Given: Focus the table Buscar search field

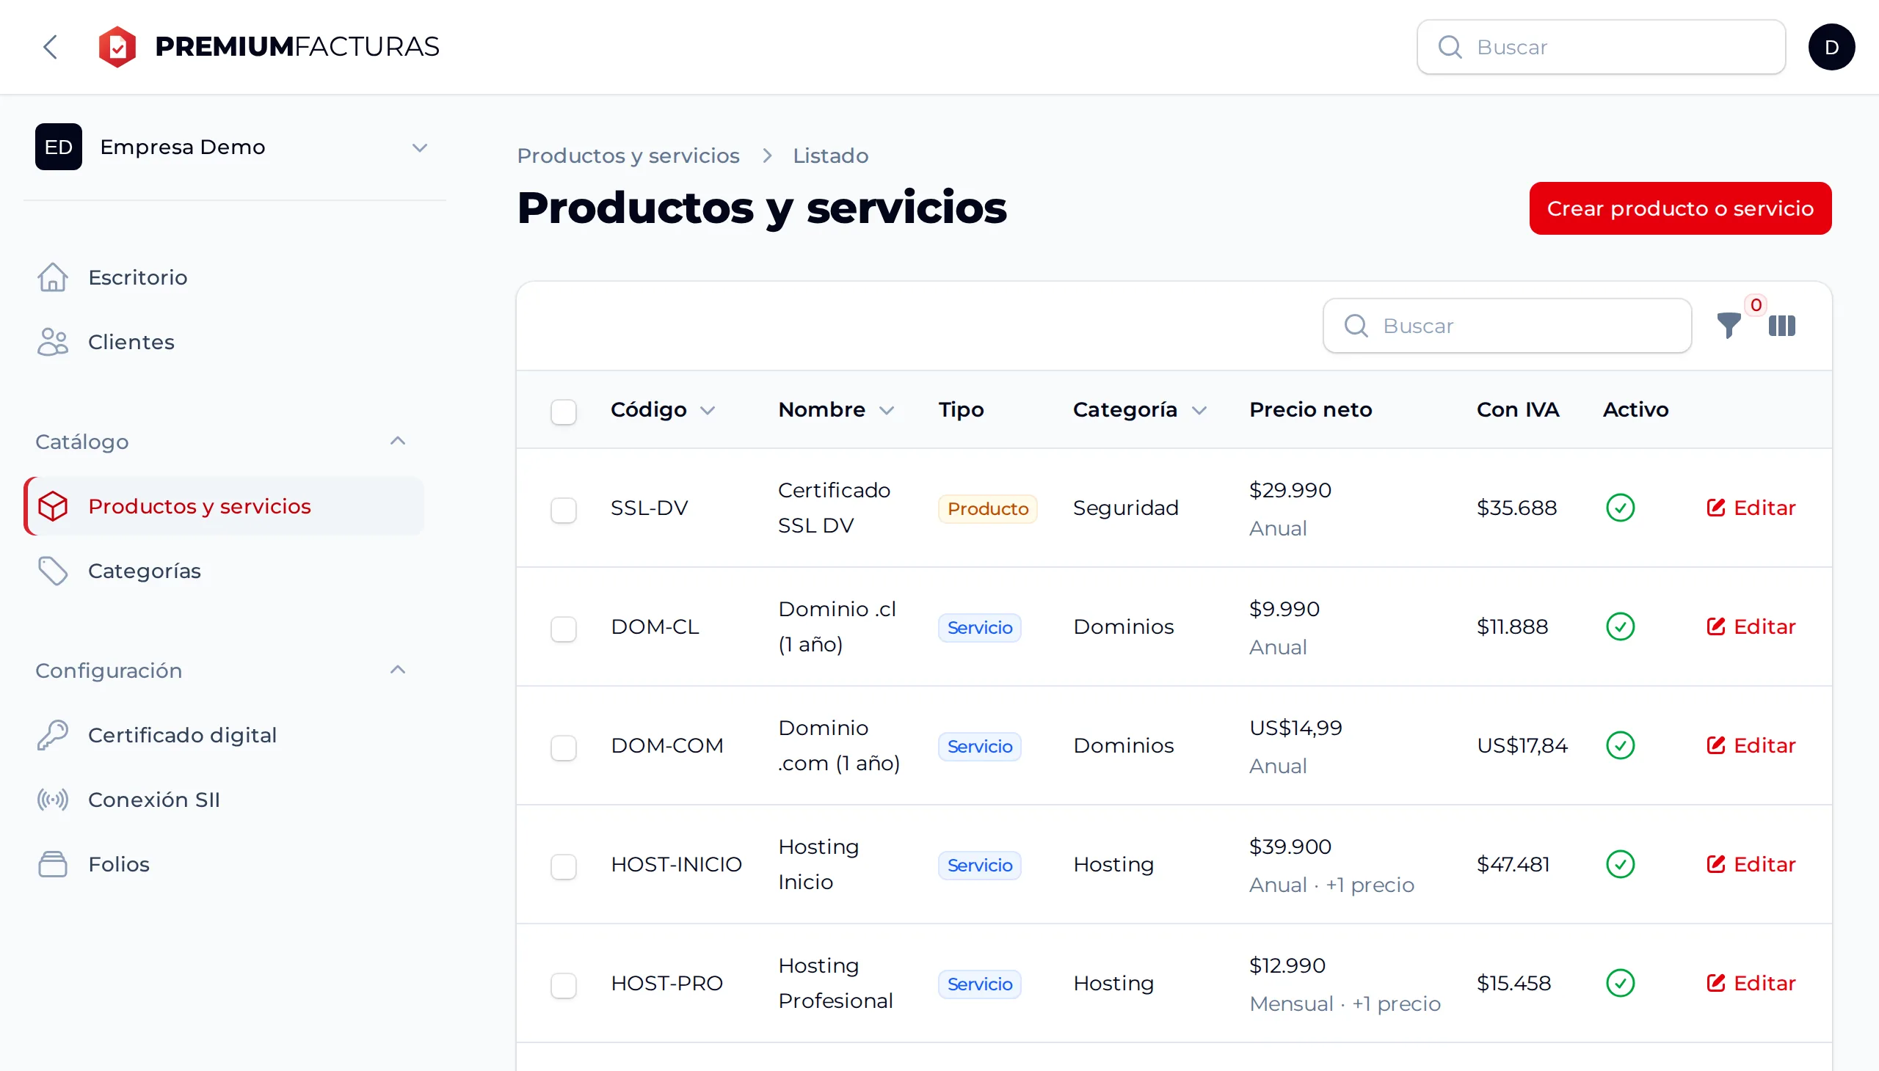Looking at the screenshot, I should (x=1507, y=325).
